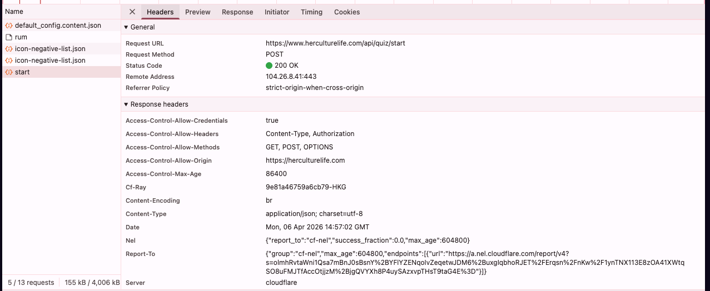Click the JSON icon of first icon-negative-list.json
Image resolution: width=710 pixels, height=291 pixels.
pos(9,49)
